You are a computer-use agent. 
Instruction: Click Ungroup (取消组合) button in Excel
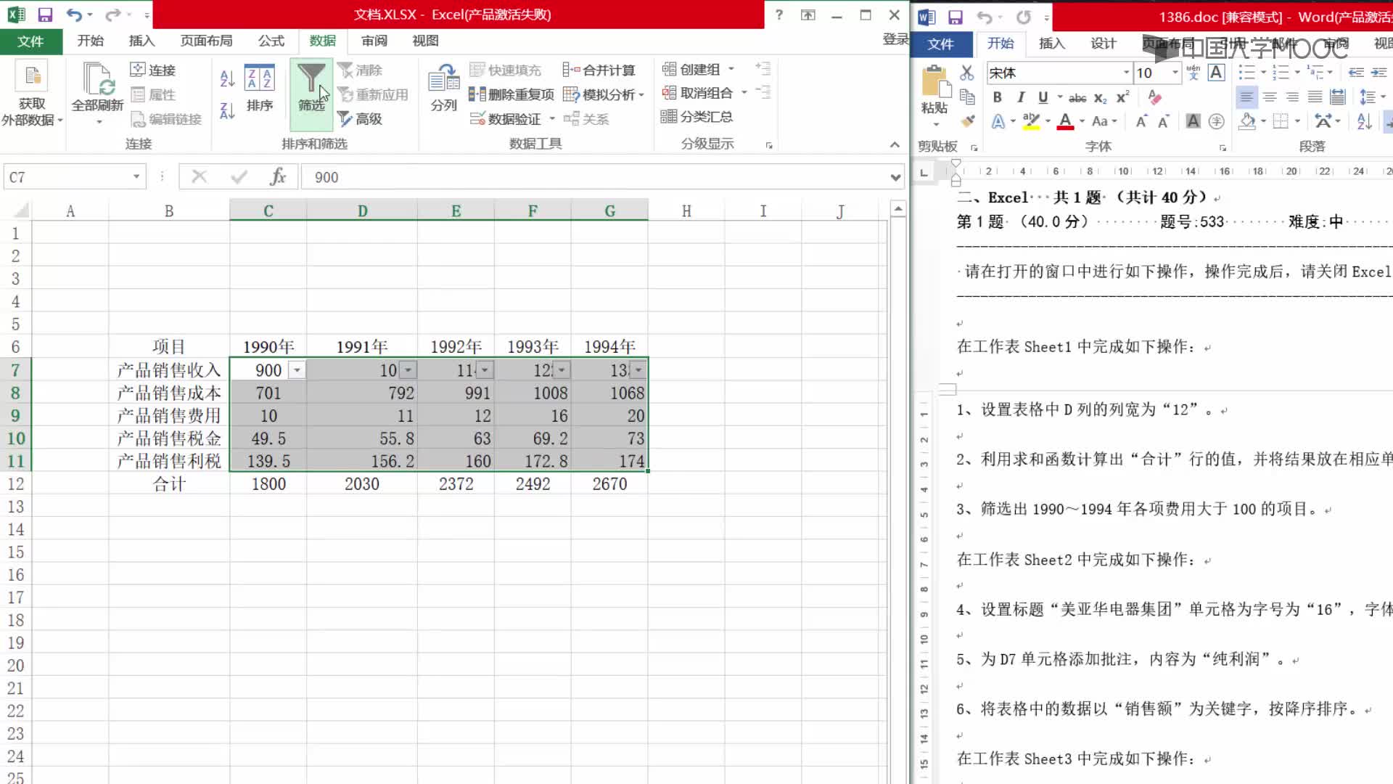pyautogui.click(x=698, y=92)
